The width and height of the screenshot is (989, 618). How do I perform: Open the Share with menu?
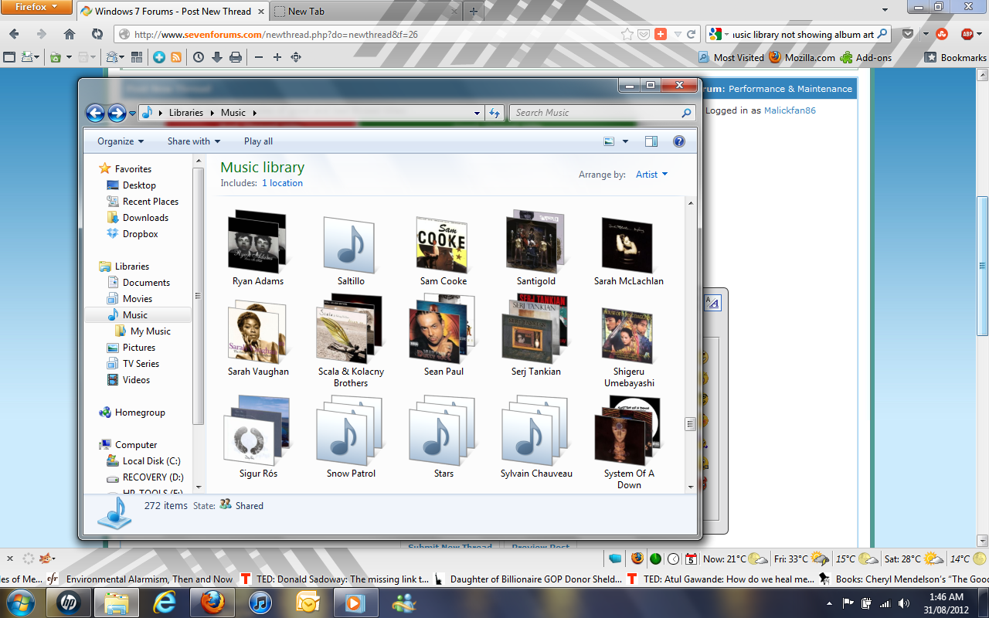[194, 141]
